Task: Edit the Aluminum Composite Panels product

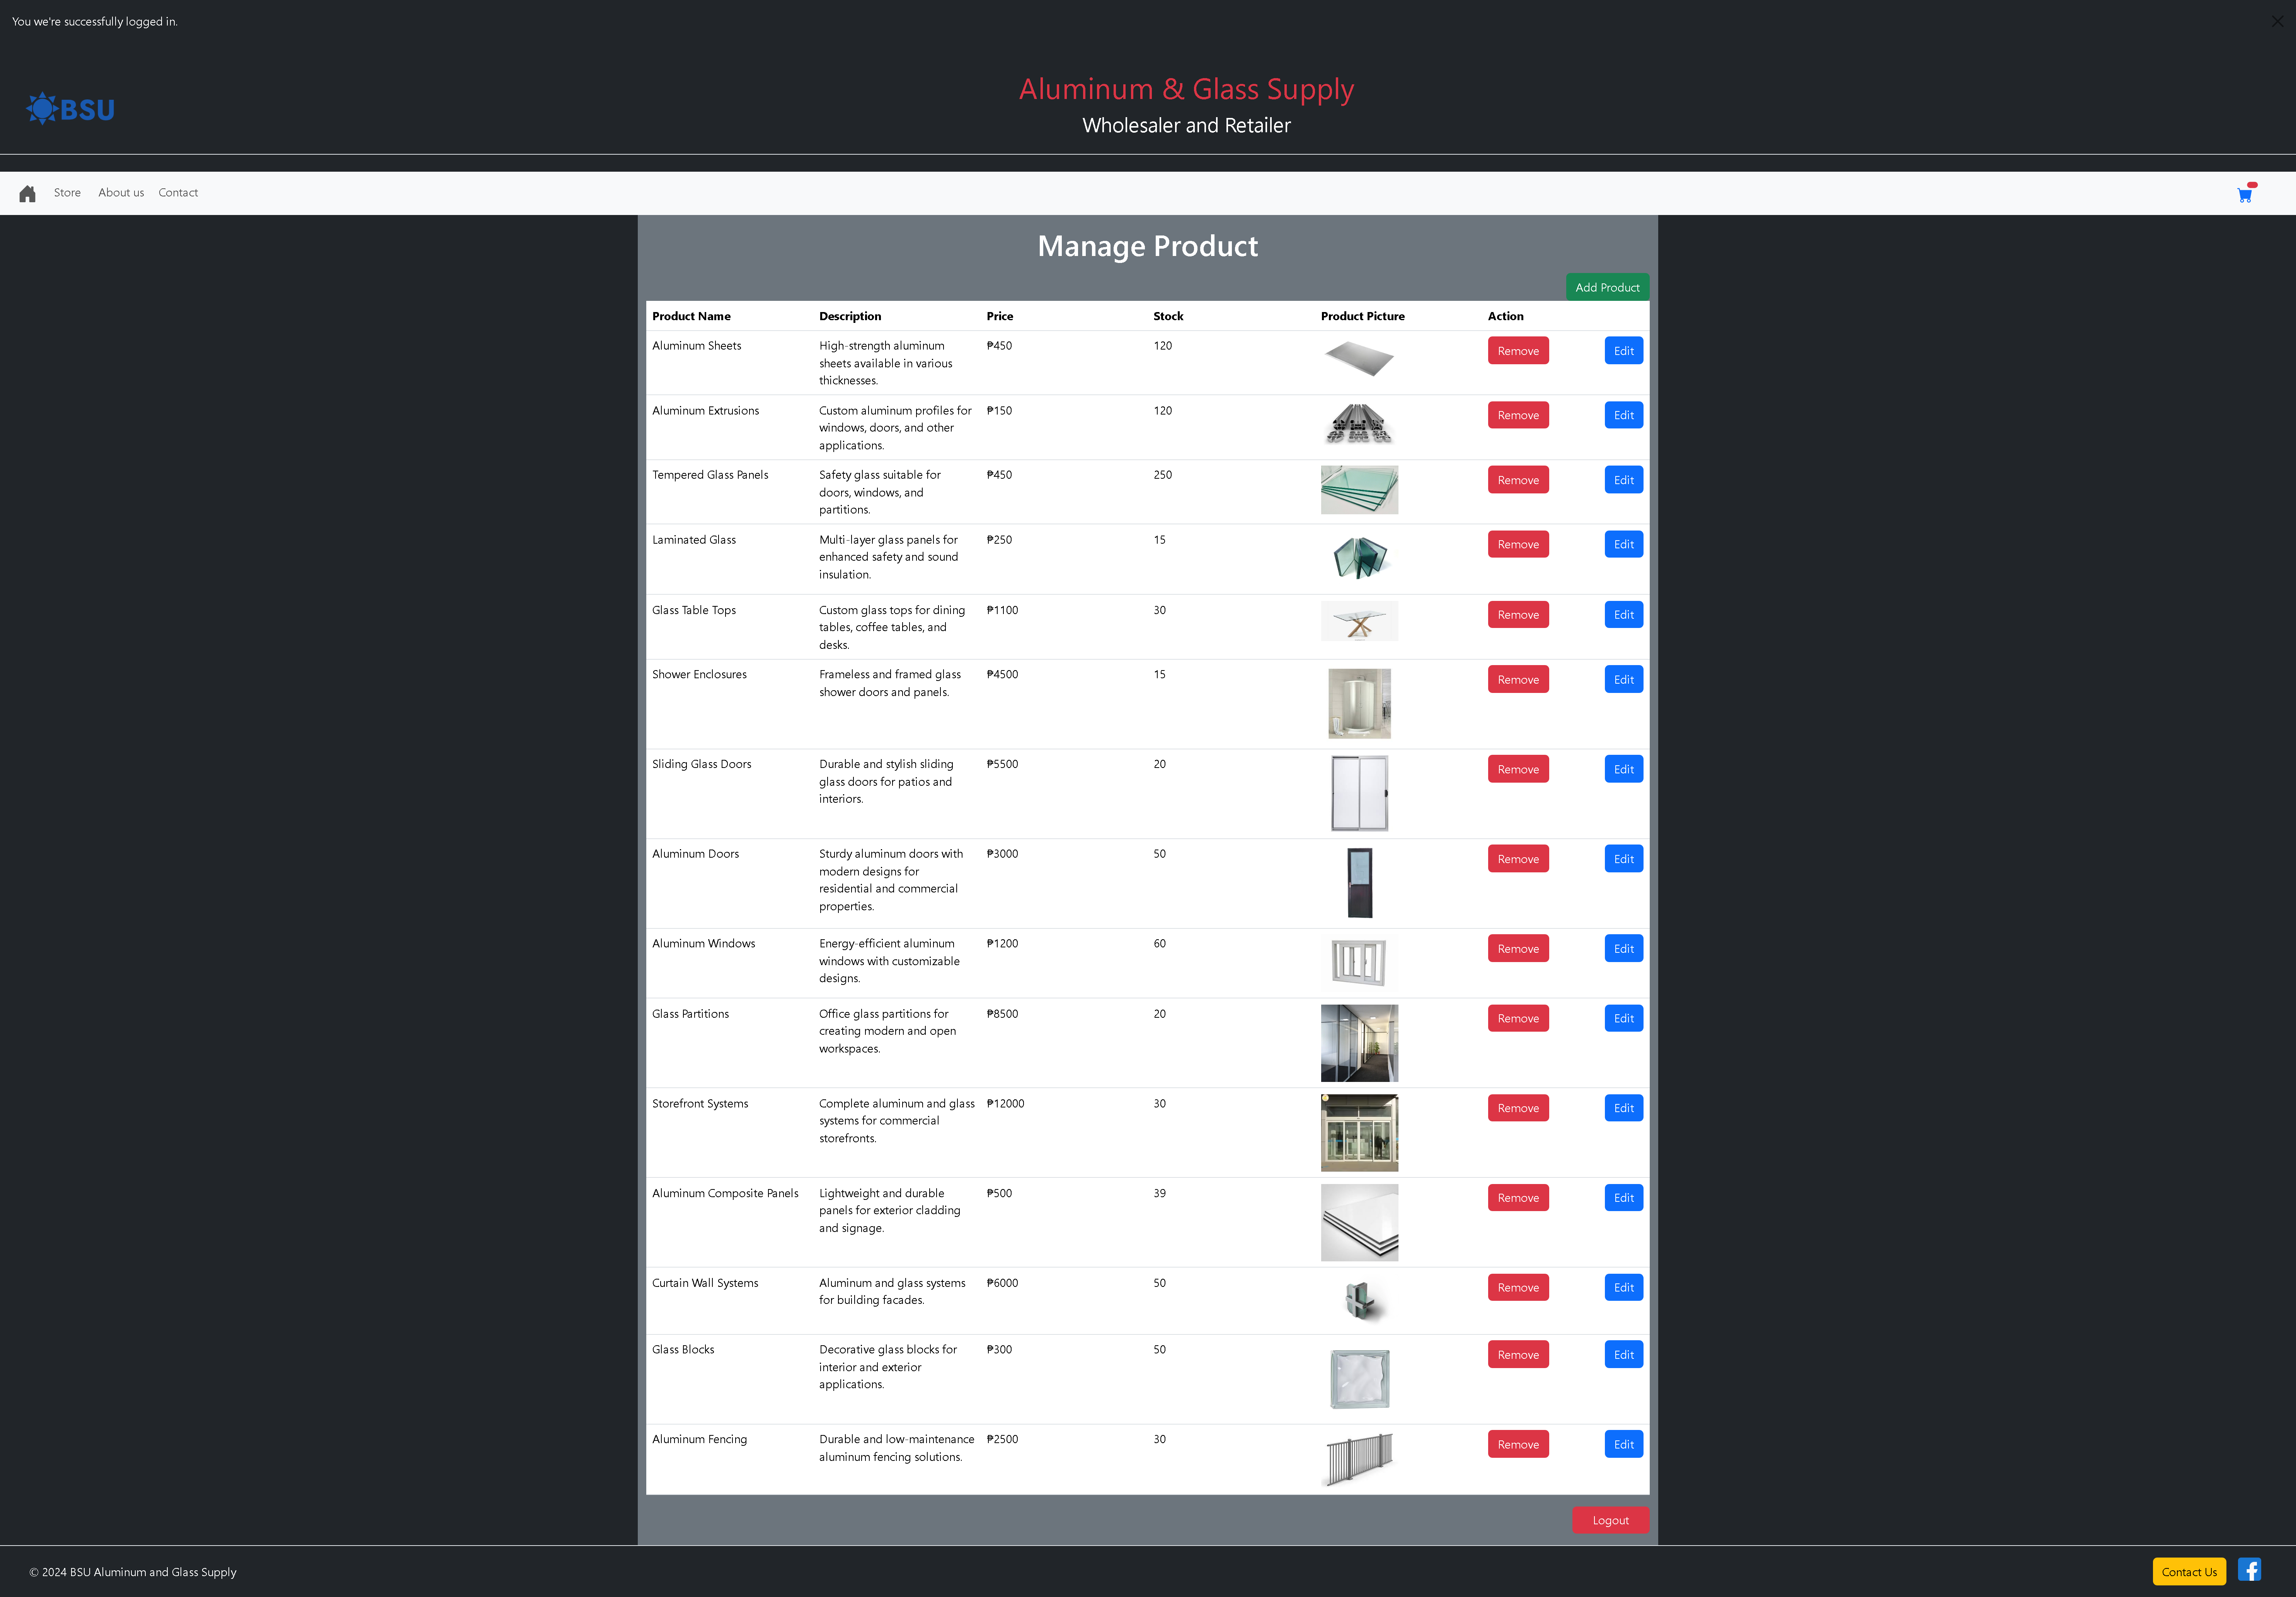Action: pyautogui.click(x=1624, y=1198)
